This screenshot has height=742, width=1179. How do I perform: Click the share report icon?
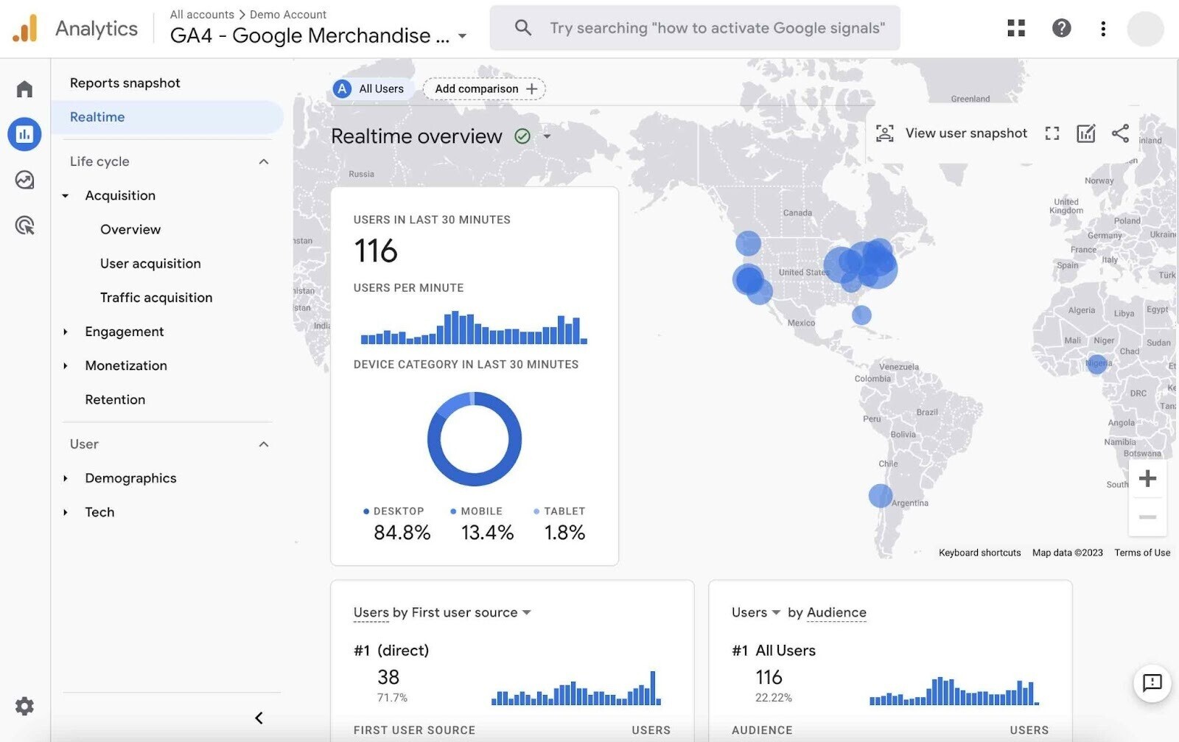(x=1120, y=133)
